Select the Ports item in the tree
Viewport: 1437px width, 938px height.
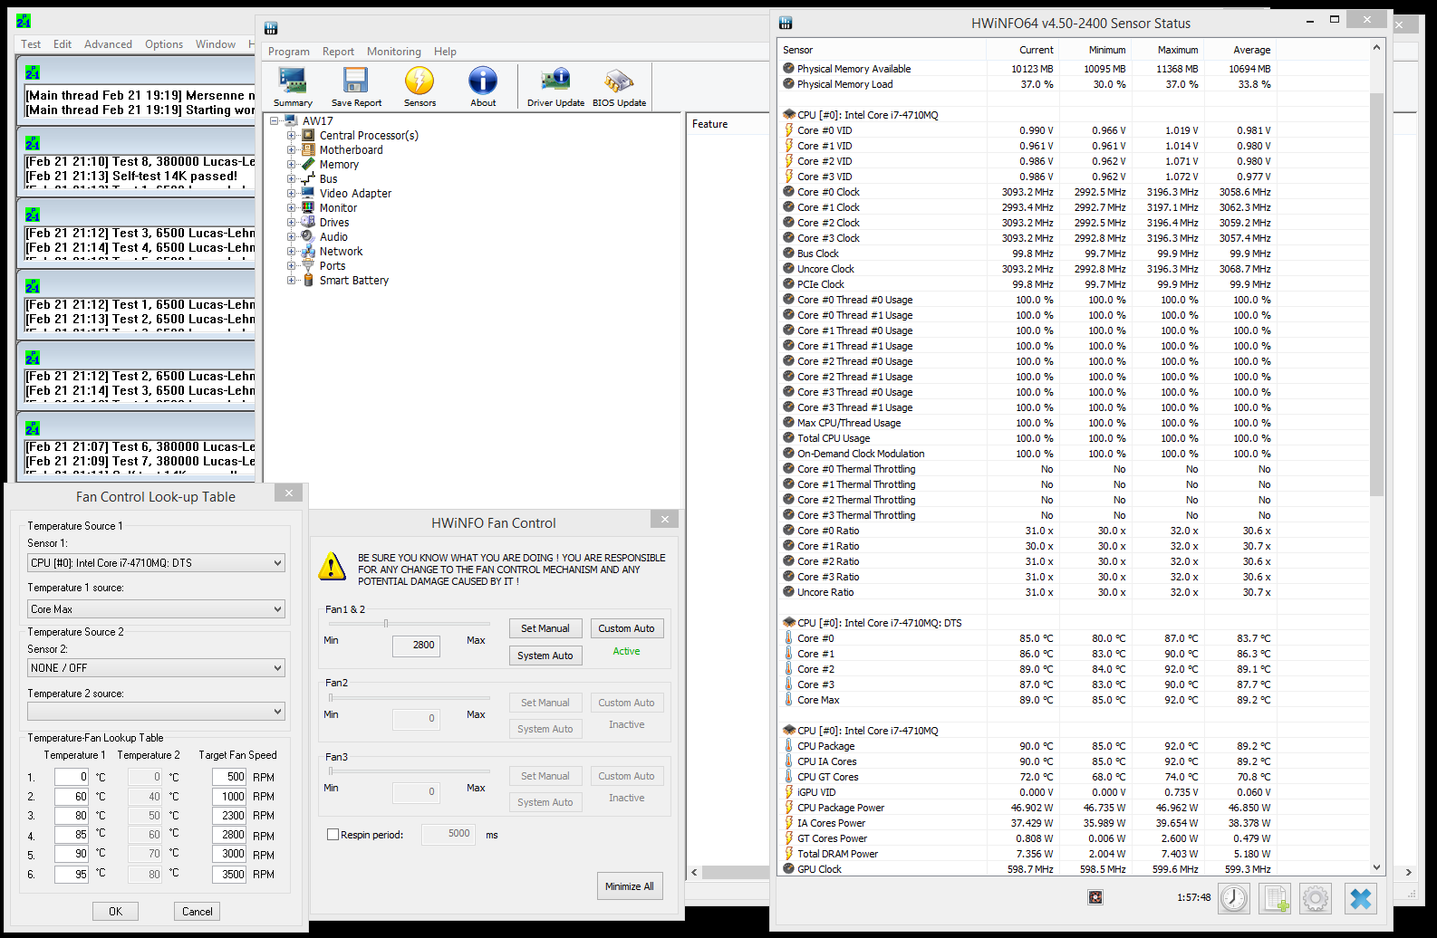[x=333, y=265]
